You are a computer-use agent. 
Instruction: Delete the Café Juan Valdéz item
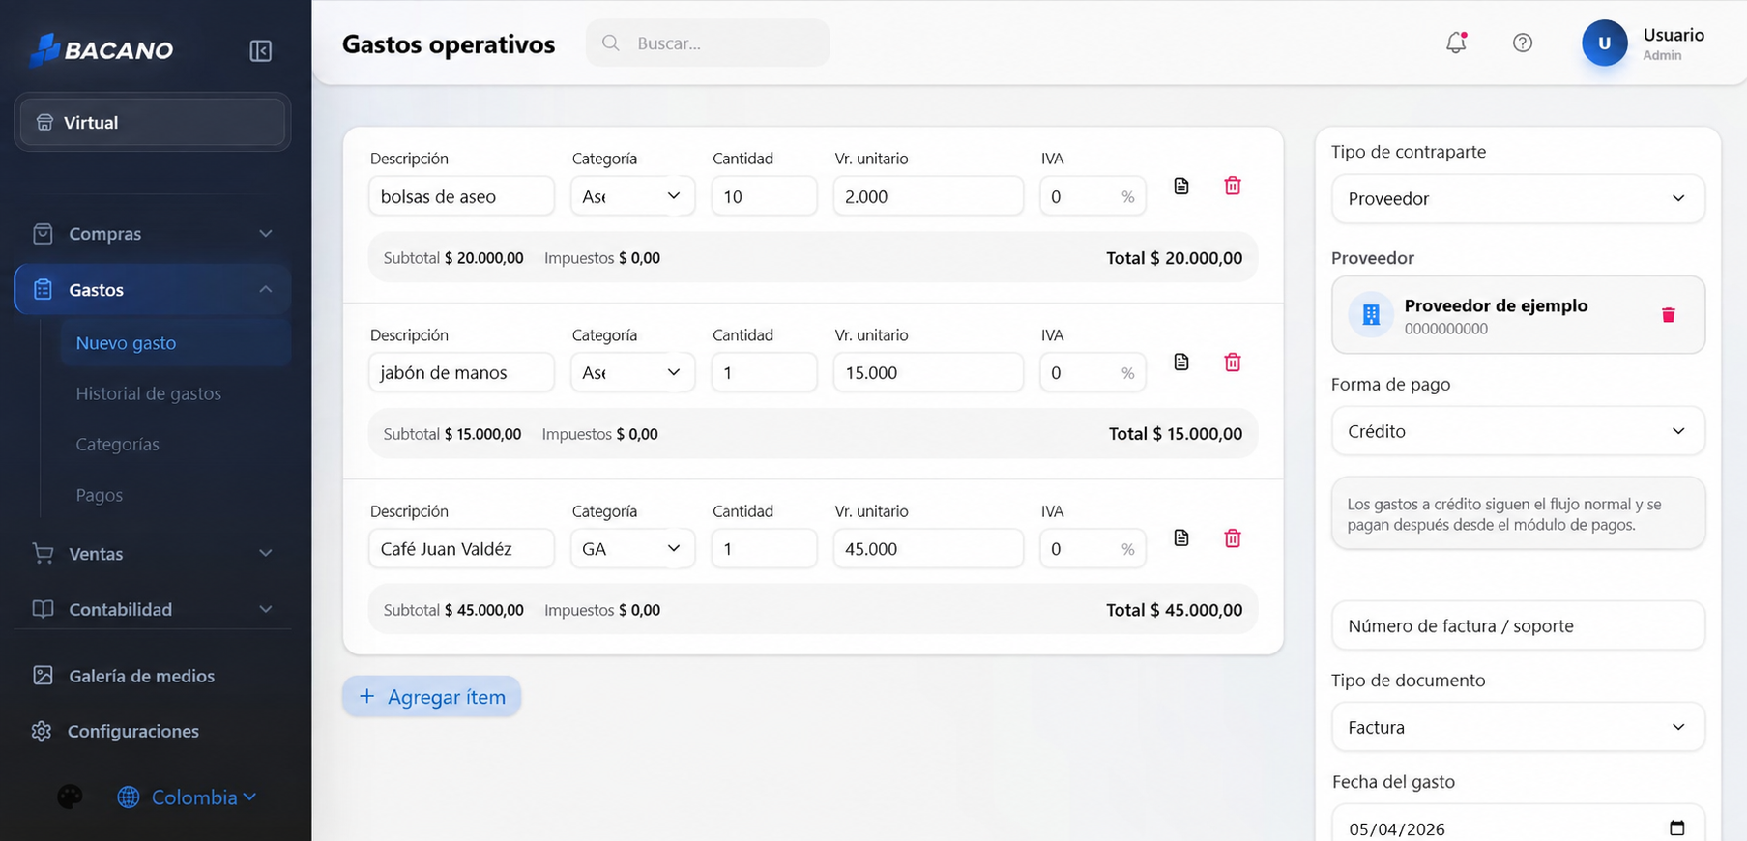[1233, 537]
